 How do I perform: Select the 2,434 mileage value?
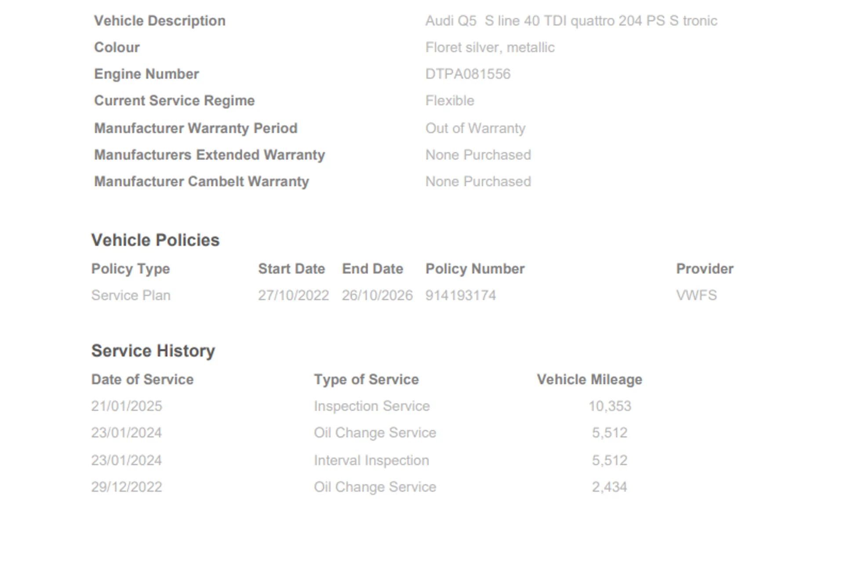609,487
